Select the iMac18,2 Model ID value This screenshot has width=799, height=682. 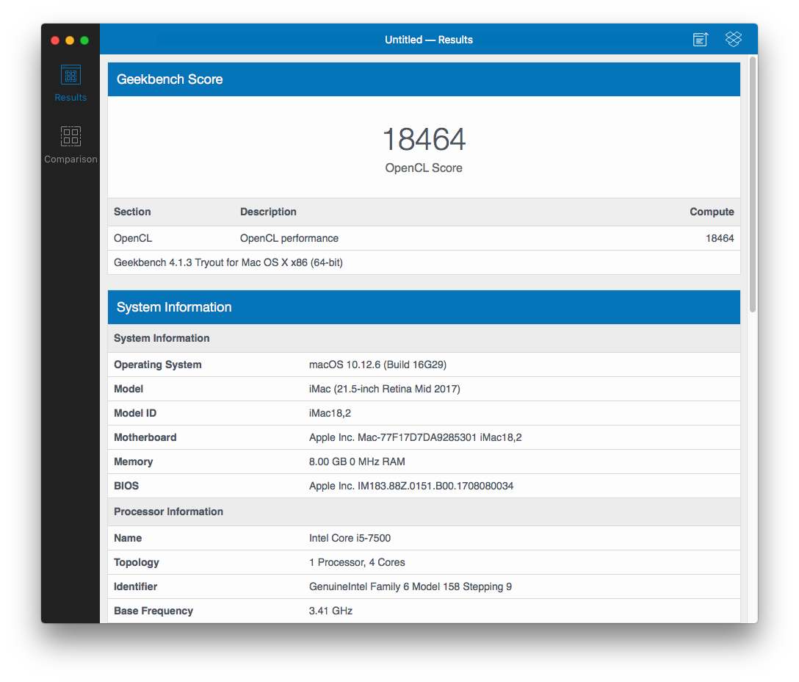coord(330,413)
